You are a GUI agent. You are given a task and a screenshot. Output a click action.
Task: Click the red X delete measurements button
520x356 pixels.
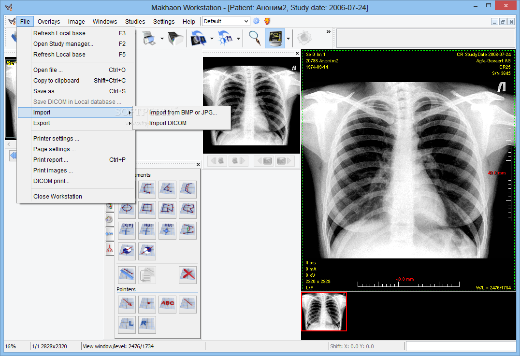point(188,275)
